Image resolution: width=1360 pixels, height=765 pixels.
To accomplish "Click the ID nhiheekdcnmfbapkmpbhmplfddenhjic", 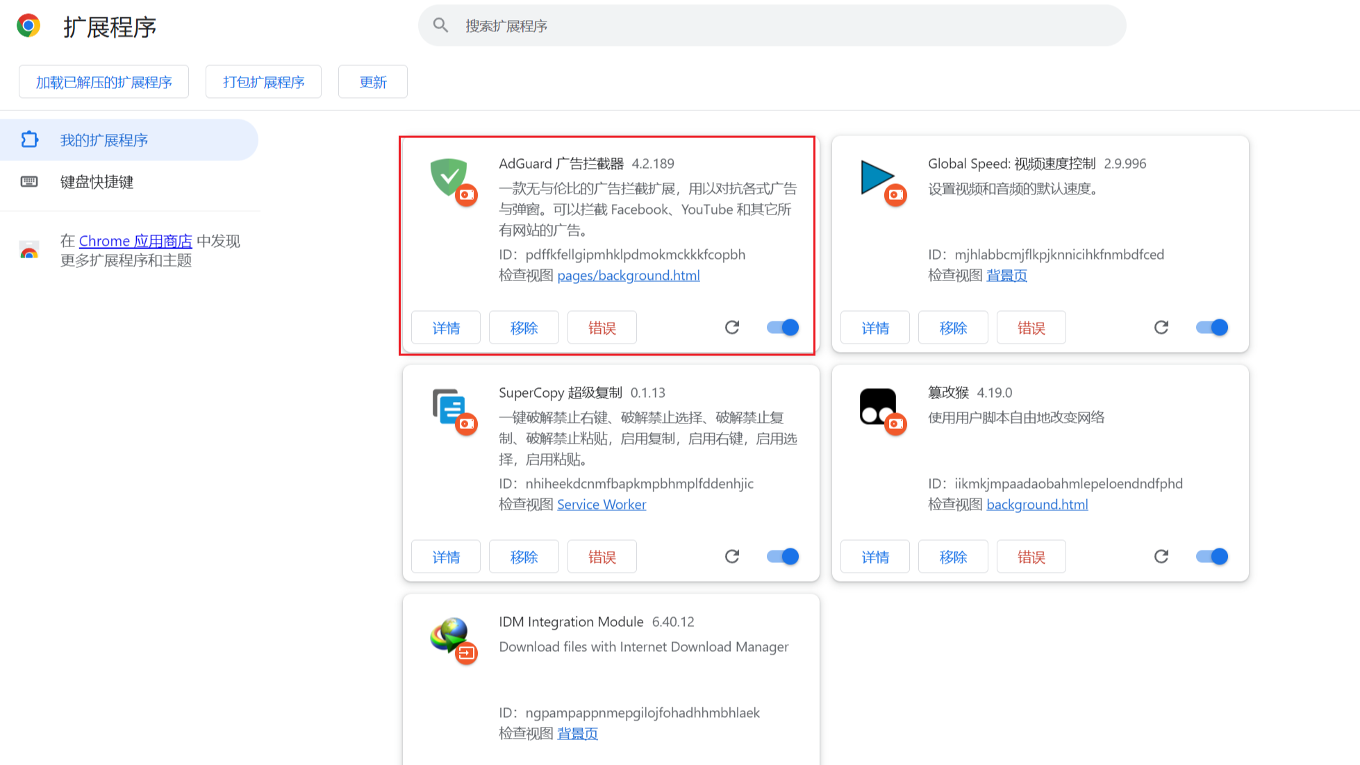I will 639,484.
